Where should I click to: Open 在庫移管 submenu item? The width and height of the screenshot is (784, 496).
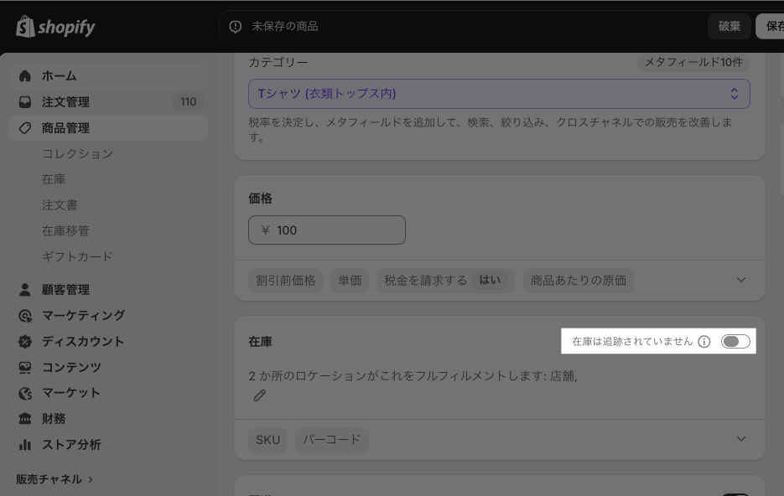pos(65,231)
